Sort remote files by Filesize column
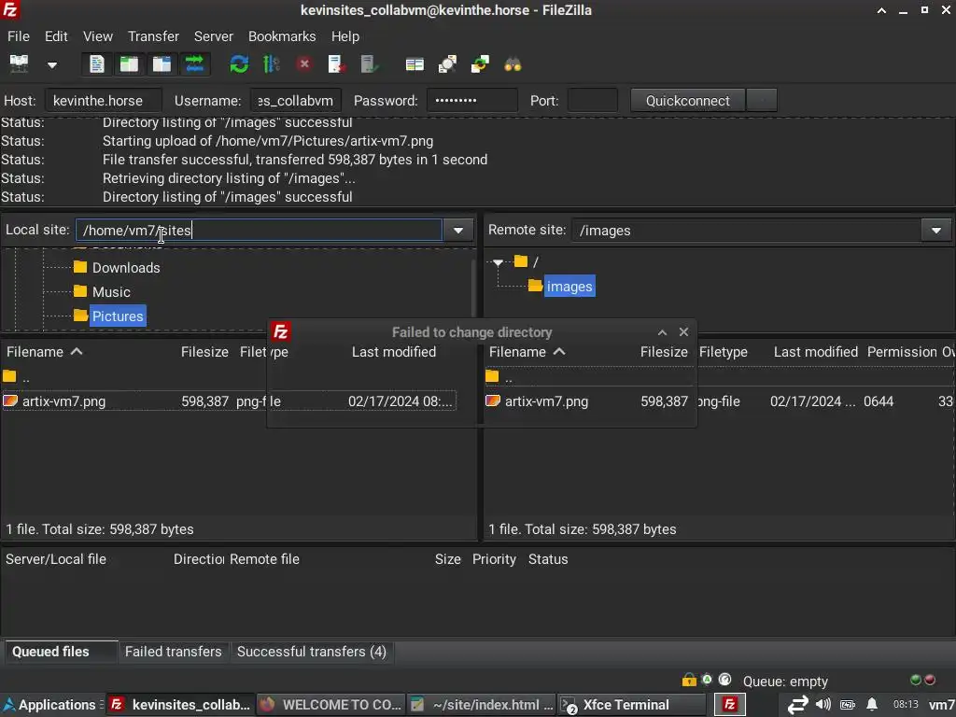This screenshot has width=956, height=717. (x=664, y=352)
